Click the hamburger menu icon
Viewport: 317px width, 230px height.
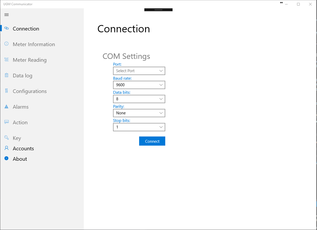click(7, 15)
